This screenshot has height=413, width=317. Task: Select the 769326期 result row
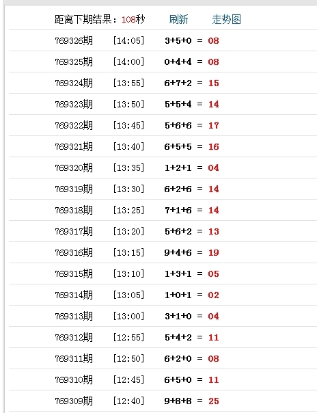[x=163, y=40]
